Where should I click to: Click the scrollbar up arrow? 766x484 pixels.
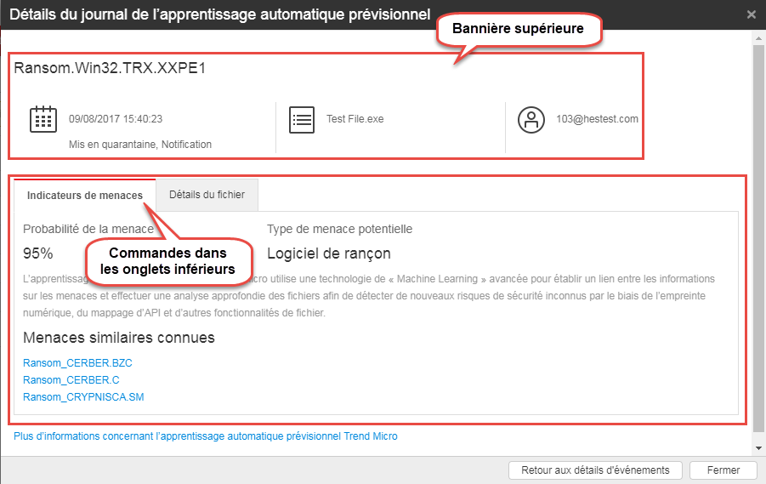coord(758,37)
